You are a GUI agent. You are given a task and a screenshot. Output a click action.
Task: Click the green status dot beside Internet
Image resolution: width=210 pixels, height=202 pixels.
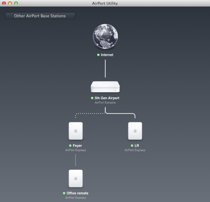(98, 55)
